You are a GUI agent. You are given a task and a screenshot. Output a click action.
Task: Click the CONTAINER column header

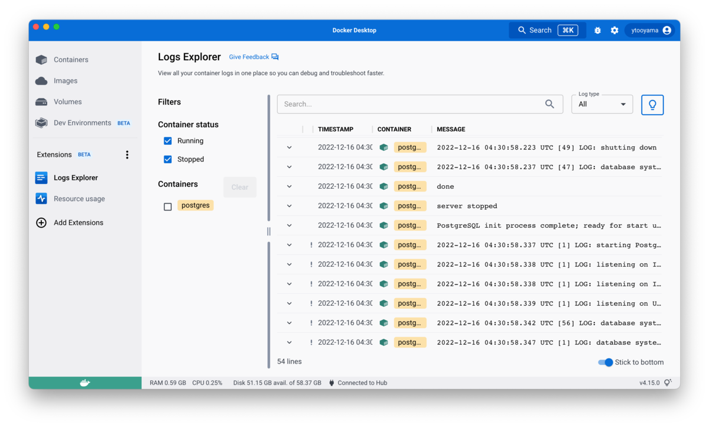coord(395,129)
